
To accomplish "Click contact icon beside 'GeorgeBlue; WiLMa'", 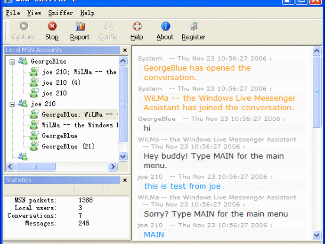I will 34,114.
